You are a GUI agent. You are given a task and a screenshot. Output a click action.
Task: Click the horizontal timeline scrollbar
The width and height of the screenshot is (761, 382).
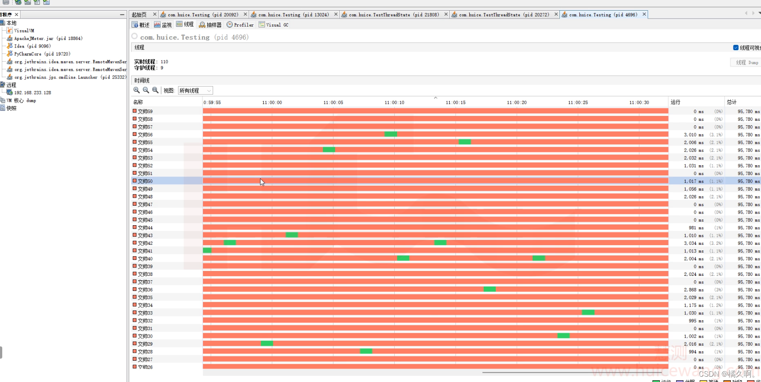pyautogui.click(x=573, y=372)
